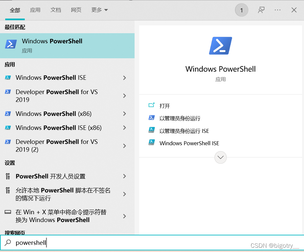The height and width of the screenshot is (252, 304).
Task: Click the 打开 open icon in details pane
Action: (152, 105)
